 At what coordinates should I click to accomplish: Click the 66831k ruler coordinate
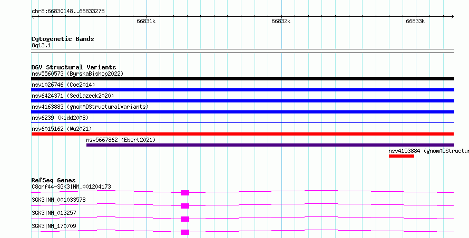point(146,22)
